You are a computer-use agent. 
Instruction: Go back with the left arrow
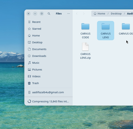[x=77, y=14]
